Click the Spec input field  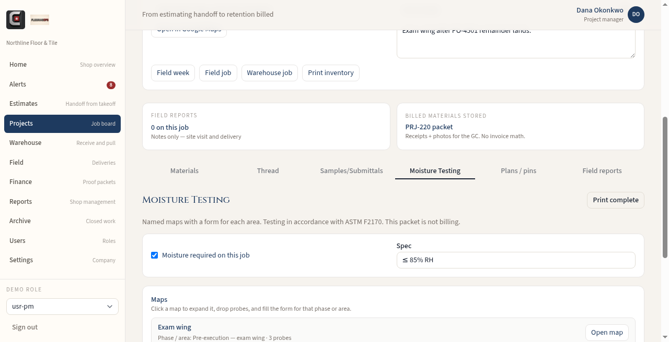(x=516, y=260)
